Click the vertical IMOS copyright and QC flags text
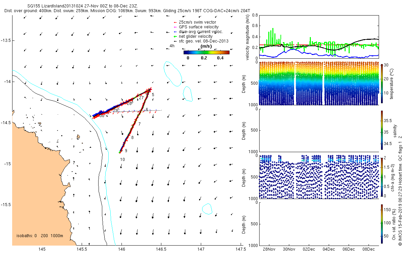Viewport: 405px width, 253px height. pyautogui.click(x=400, y=190)
